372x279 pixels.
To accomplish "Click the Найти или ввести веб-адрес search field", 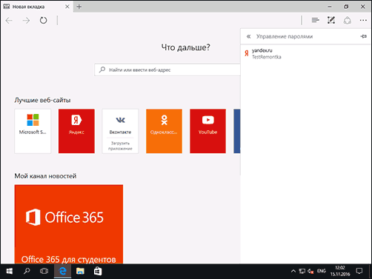I will coord(167,70).
